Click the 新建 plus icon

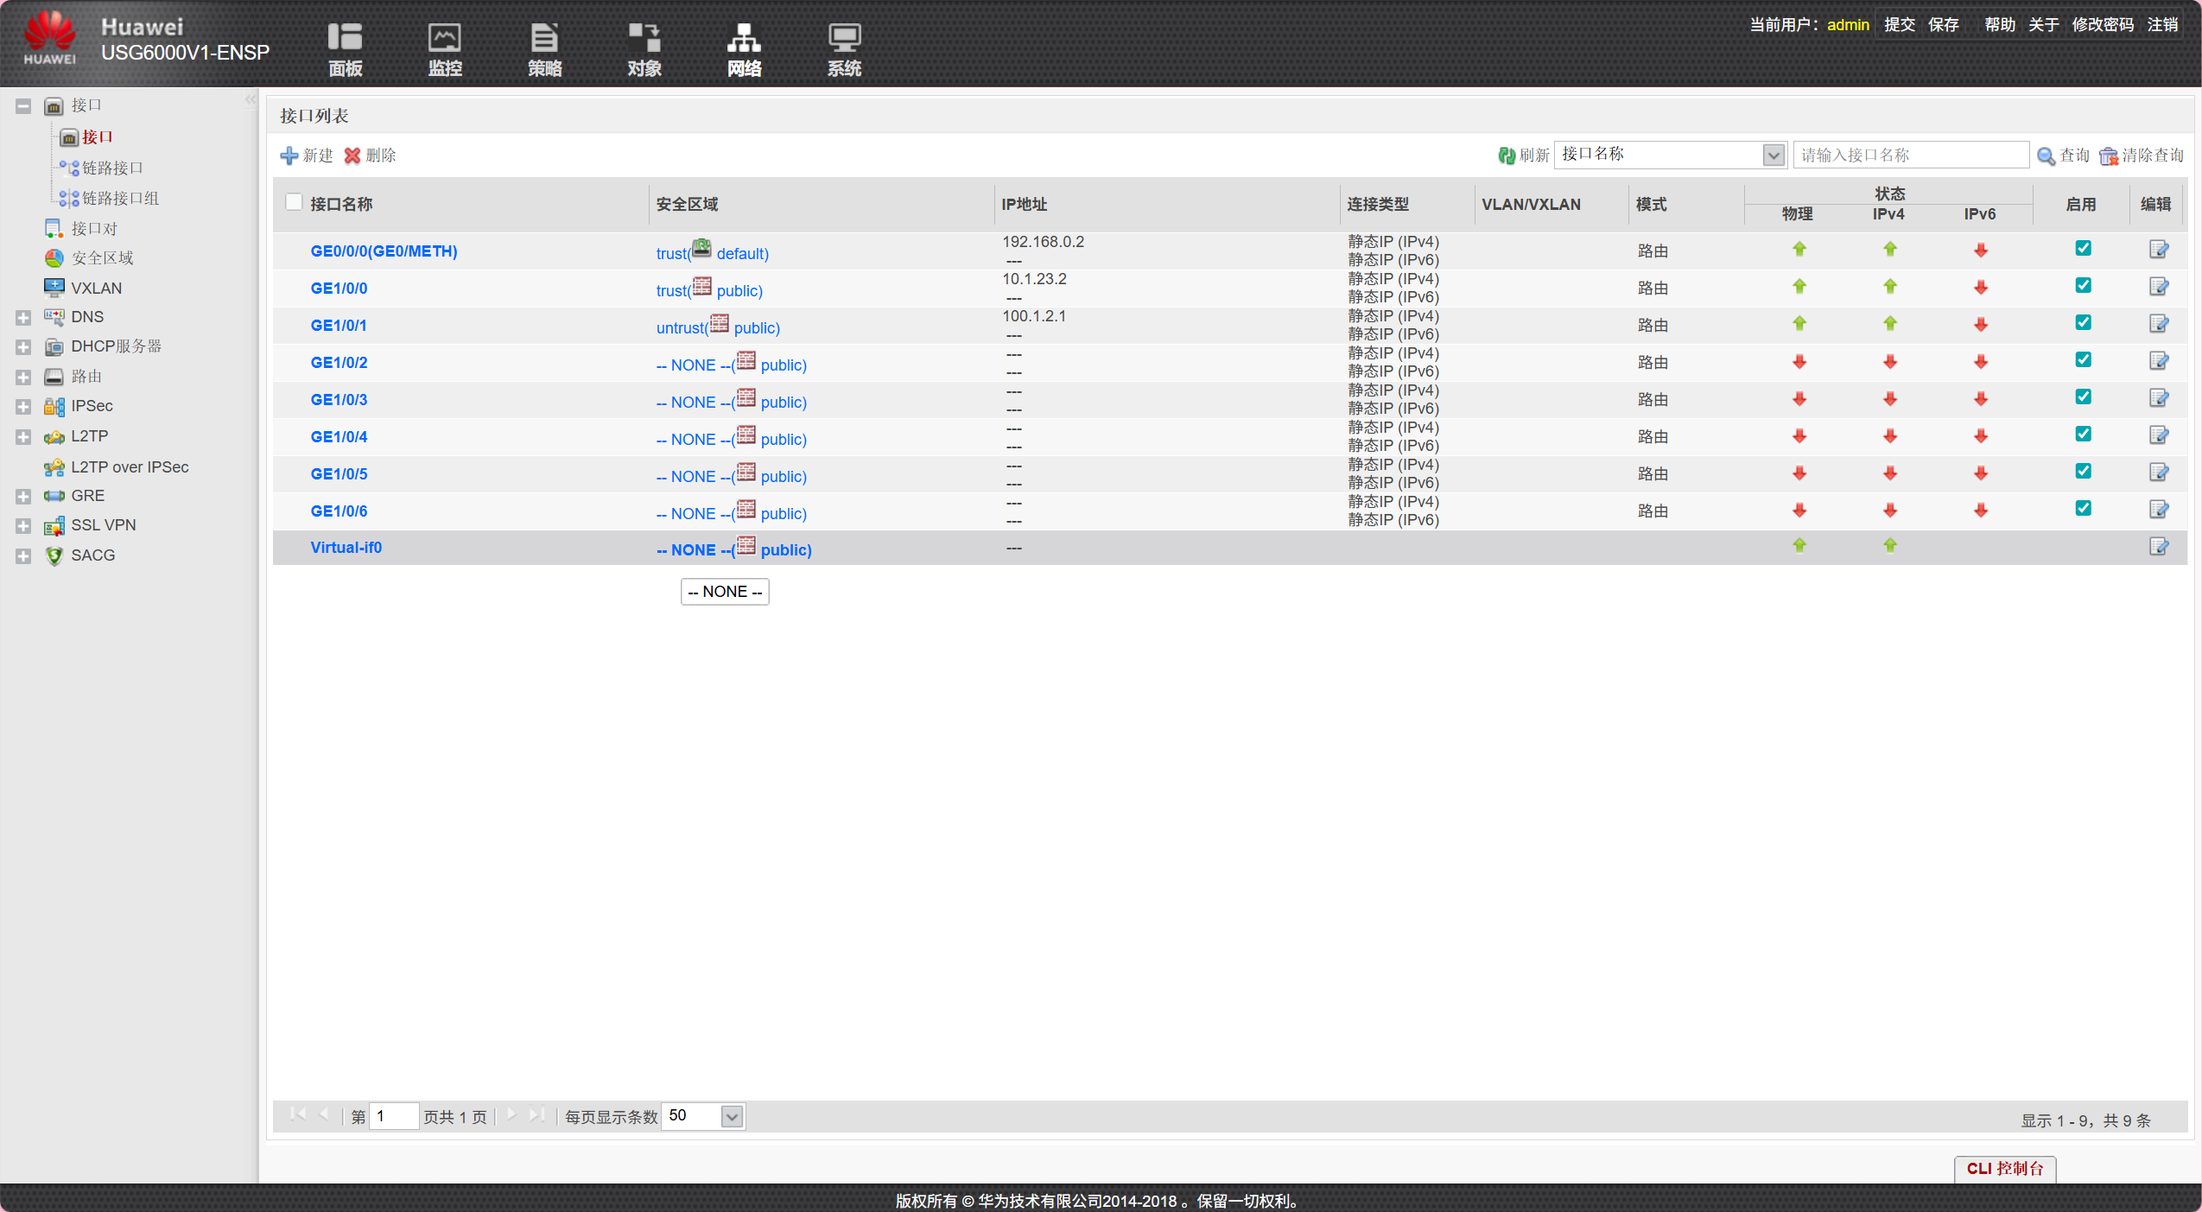[289, 155]
